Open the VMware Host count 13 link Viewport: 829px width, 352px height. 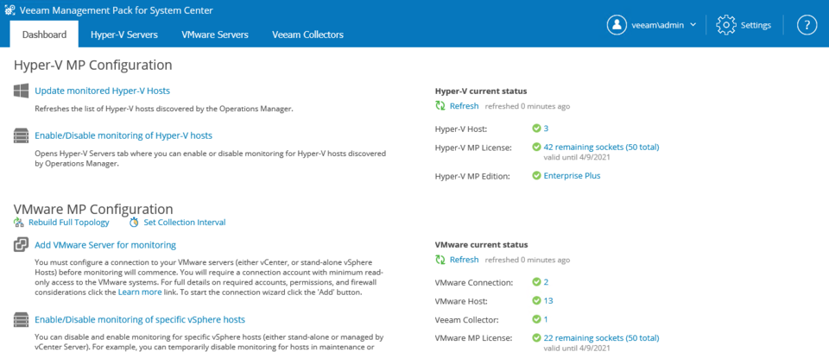tap(548, 301)
